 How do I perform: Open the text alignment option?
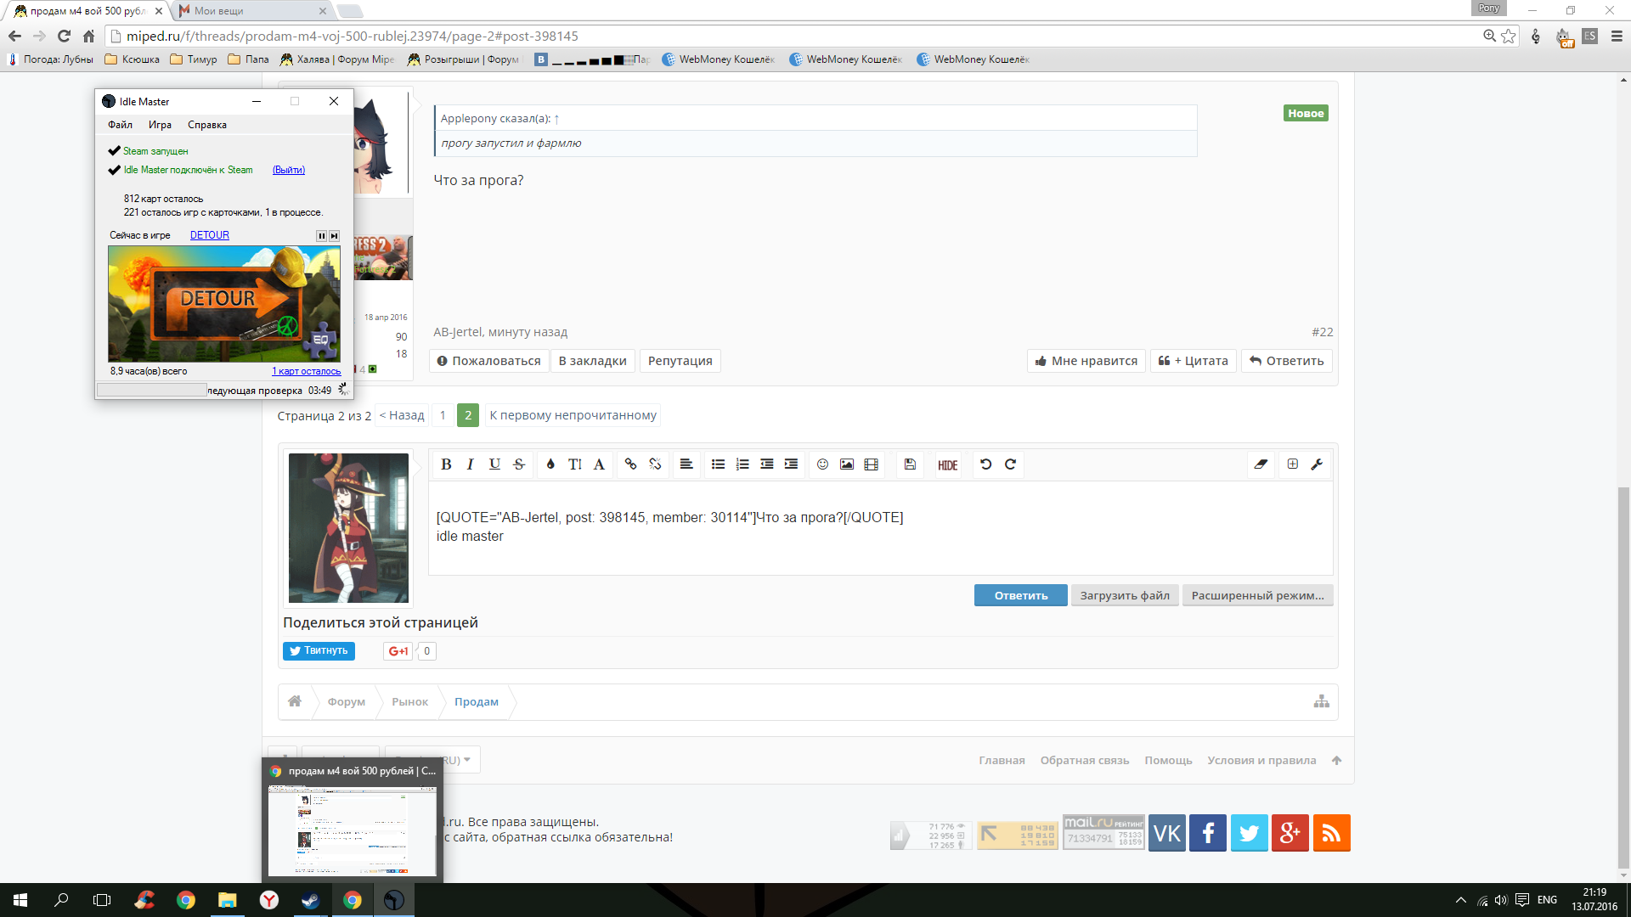pos(686,464)
